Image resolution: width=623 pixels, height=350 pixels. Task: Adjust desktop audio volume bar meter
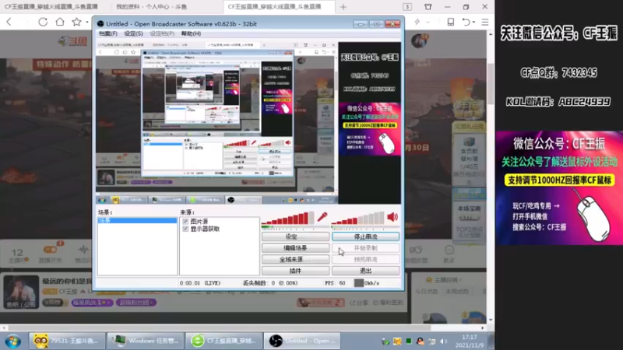[358, 218]
